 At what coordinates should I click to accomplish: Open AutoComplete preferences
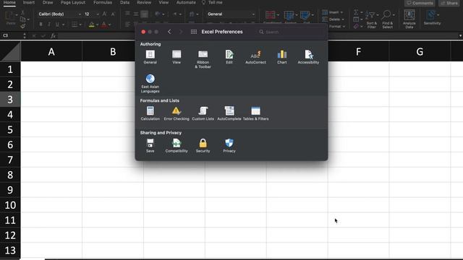point(229,113)
